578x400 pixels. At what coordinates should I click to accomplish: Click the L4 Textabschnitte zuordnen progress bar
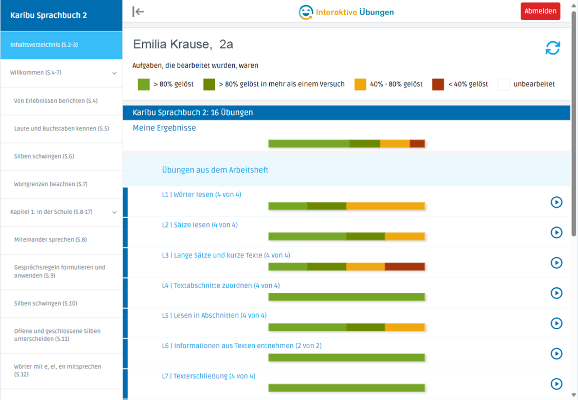point(346,297)
